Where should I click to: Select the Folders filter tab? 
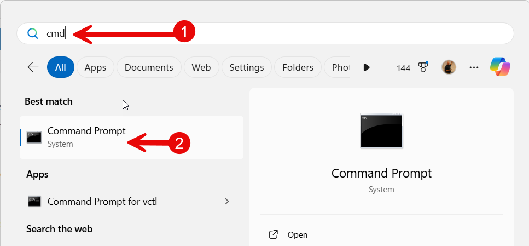(x=298, y=67)
